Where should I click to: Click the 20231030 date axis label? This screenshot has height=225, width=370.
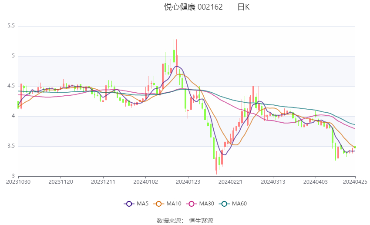point(18,182)
